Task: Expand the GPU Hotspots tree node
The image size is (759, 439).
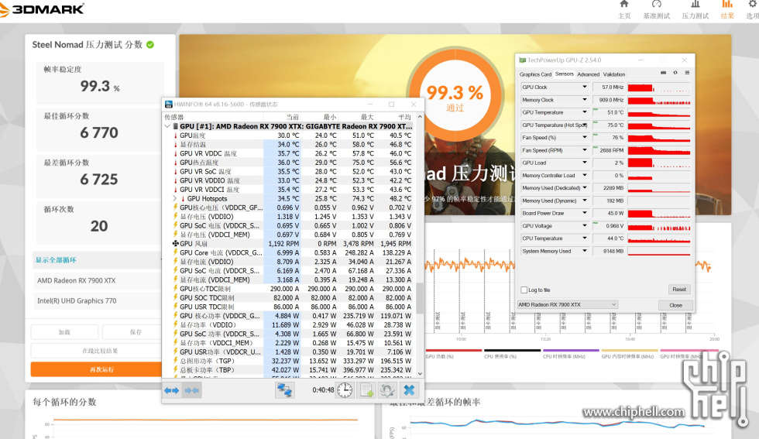Action: [175, 198]
